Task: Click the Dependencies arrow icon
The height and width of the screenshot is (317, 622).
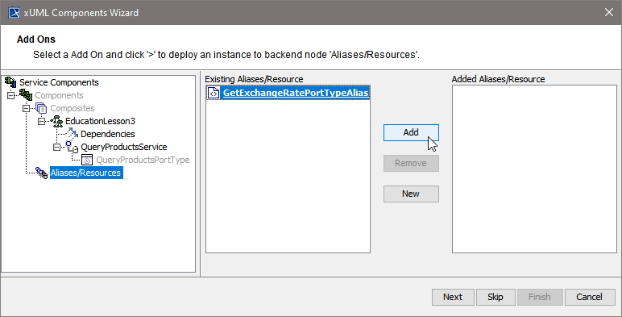Action: tap(72, 134)
